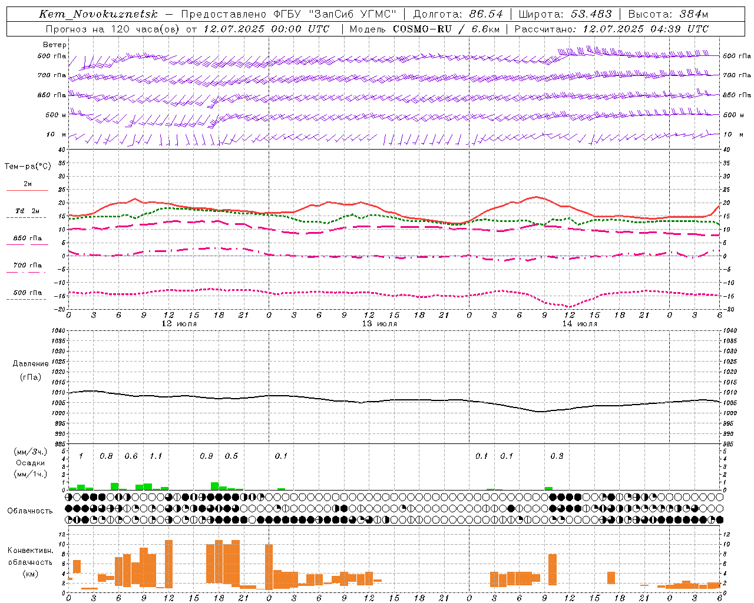Click the 700 гПа label in the temperature legend
Image resolution: width=754 pixels, height=603 pixels.
[27, 265]
